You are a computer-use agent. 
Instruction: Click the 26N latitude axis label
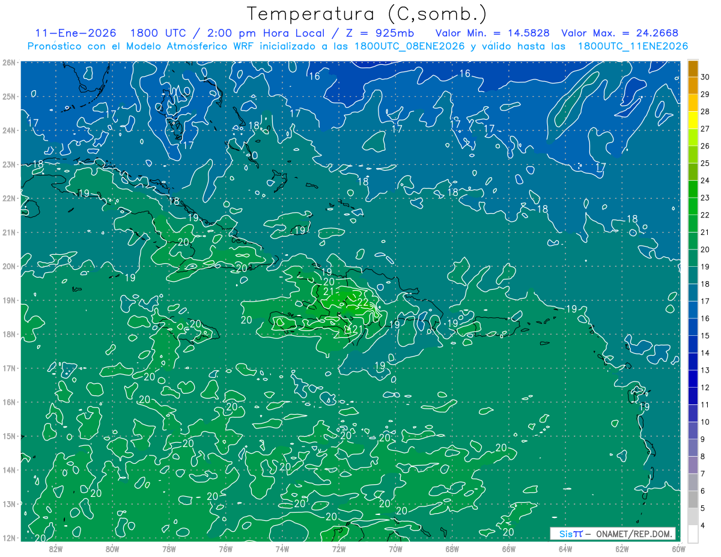tap(8, 62)
